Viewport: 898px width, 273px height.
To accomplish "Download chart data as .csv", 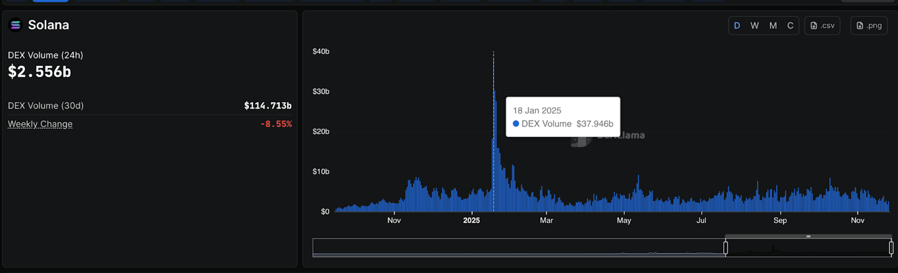I will coord(822,25).
